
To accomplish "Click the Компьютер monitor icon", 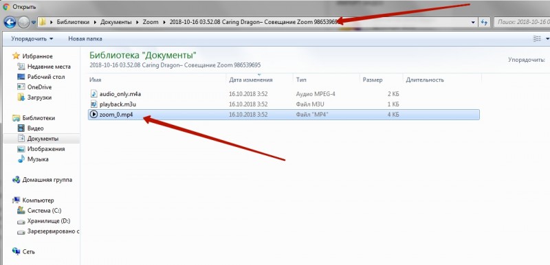I will pyautogui.click(x=16, y=200).
